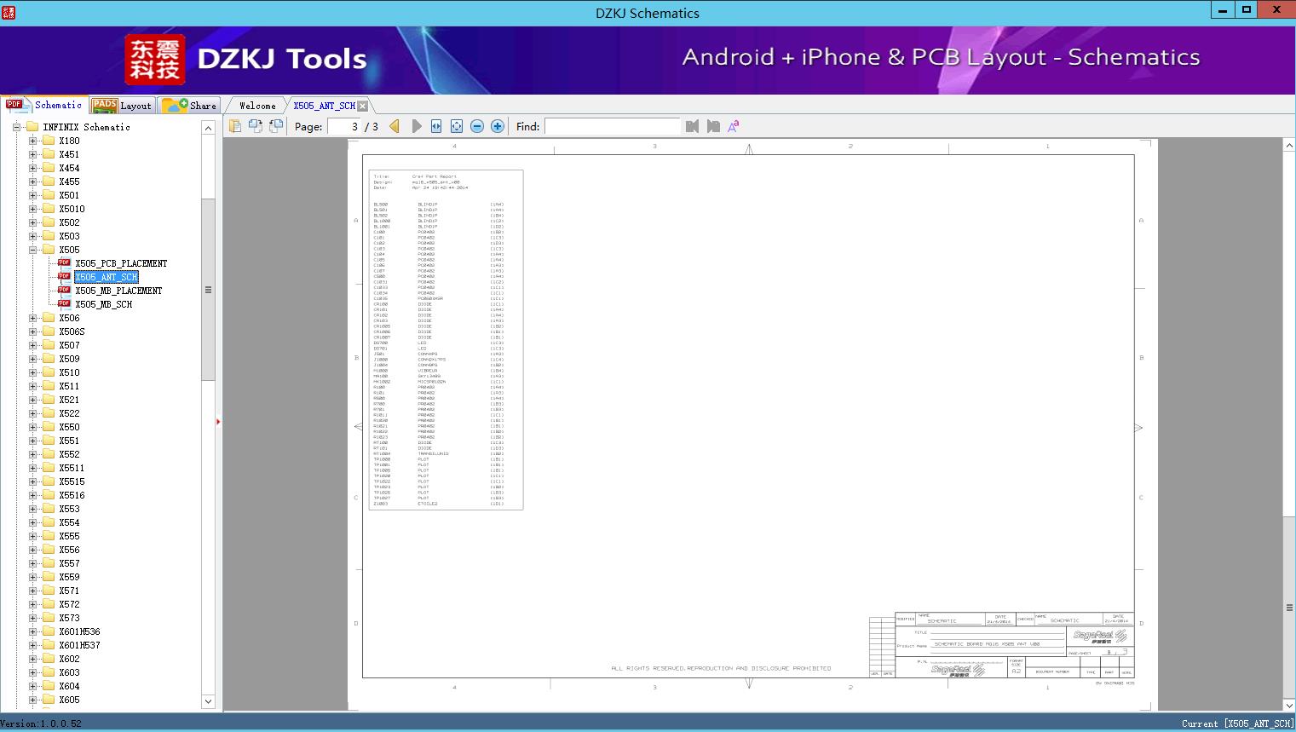1296x732 pixels.
Task: Click tree panel scroll down arrow
Action: 208,701
